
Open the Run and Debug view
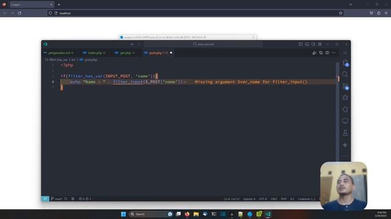(345, 97)
